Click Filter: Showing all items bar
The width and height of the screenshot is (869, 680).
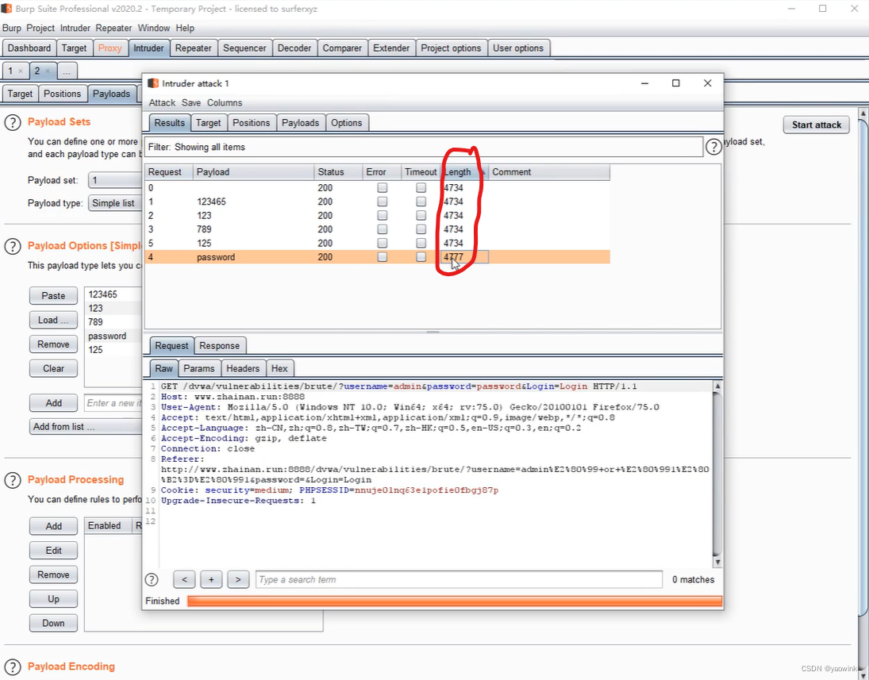(x=424, y=147)
